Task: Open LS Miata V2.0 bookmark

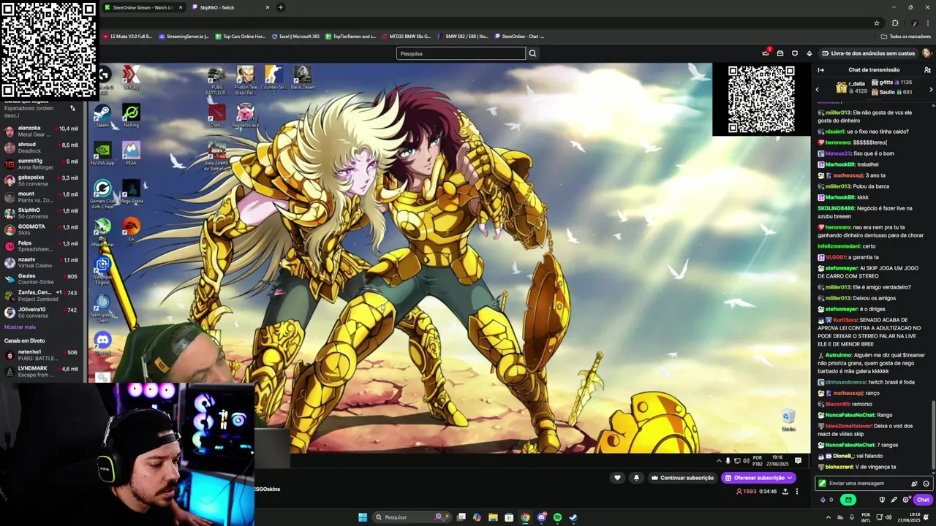Action: coord(127,36)
